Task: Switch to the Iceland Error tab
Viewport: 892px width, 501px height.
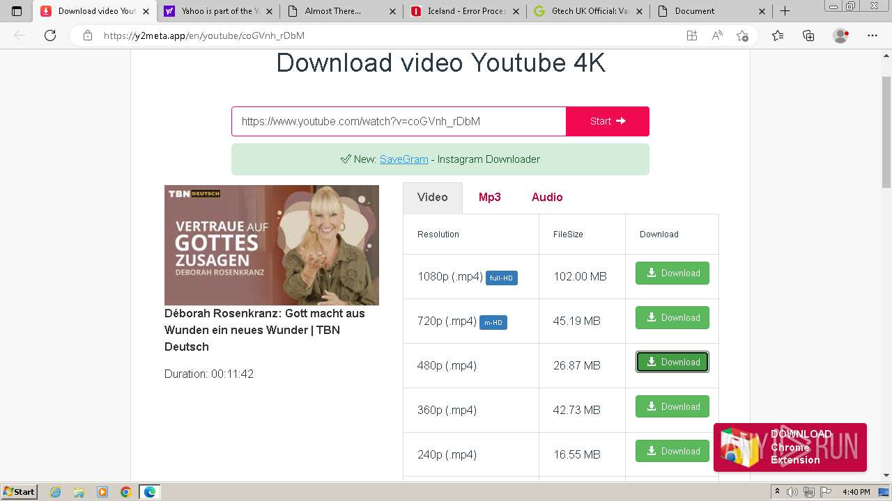Action: tap(466, 11)
